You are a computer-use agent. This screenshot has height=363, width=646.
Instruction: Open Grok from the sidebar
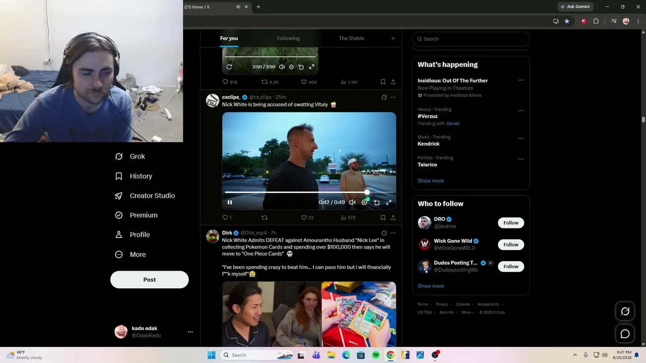point(130,156)
